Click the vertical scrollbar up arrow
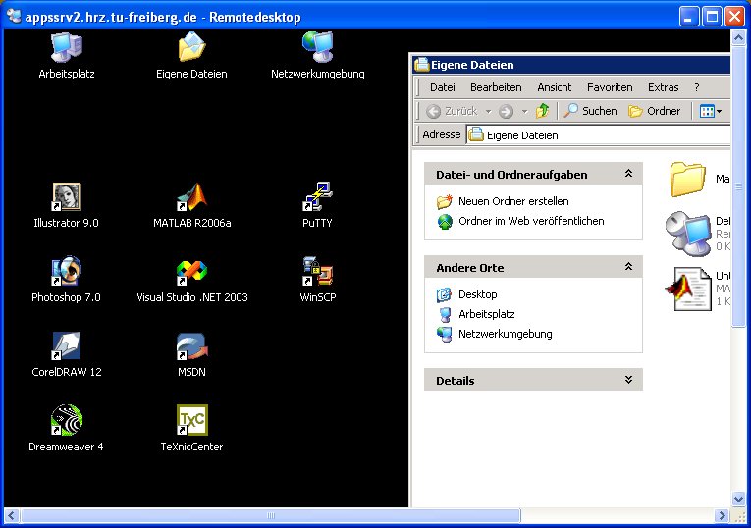Image resolution: width=751 pixels, height=528 pixels. pos(738,37)
